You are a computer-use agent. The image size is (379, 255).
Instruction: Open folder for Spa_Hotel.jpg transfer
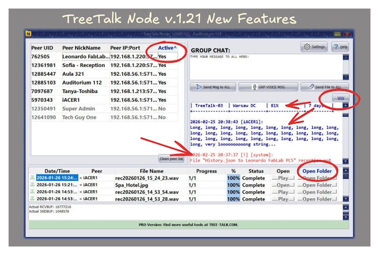317,185
